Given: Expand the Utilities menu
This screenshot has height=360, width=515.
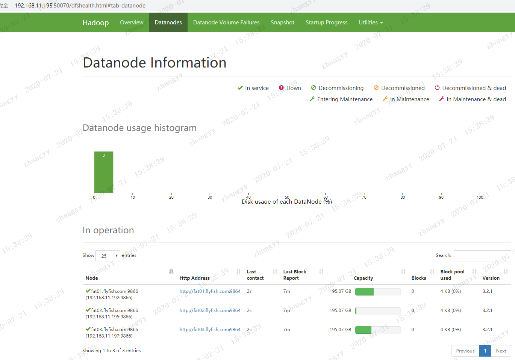Looking at the screenshot, I should tap(371, 22).
